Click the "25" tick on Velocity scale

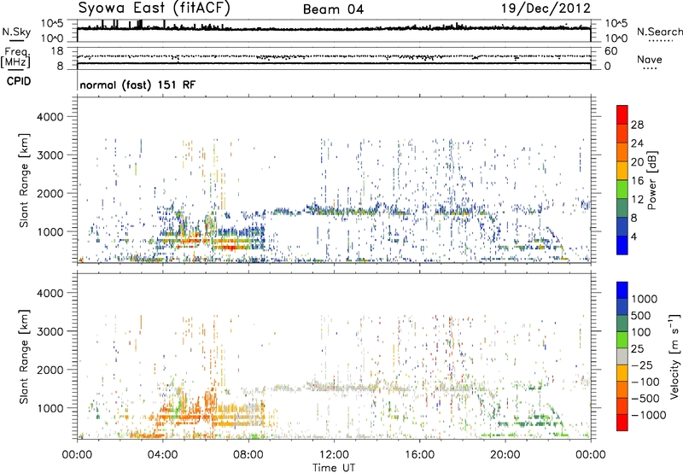[638, 348]
